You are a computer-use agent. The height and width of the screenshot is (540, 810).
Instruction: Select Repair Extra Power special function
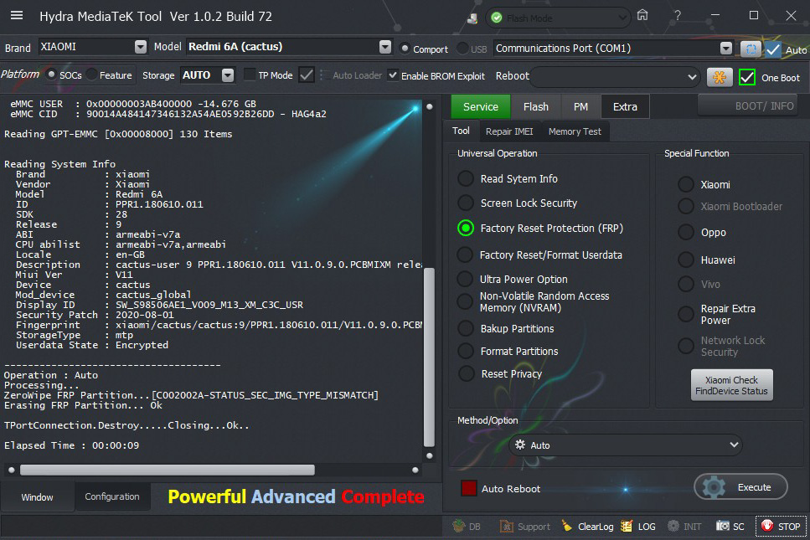coord(686,314)
